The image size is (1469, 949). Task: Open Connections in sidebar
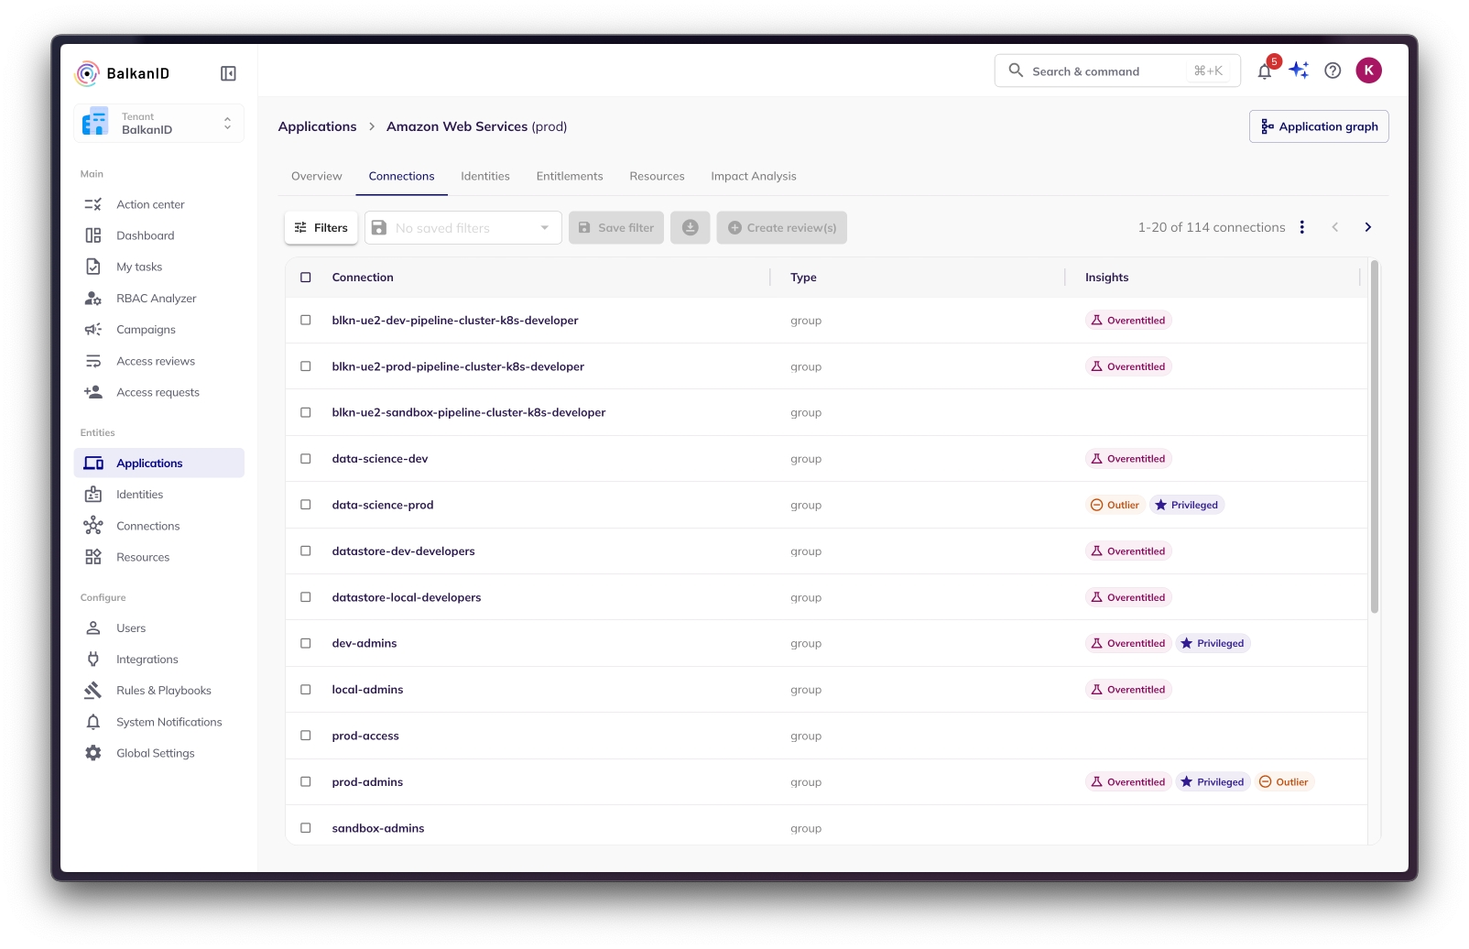click(158, 526)
